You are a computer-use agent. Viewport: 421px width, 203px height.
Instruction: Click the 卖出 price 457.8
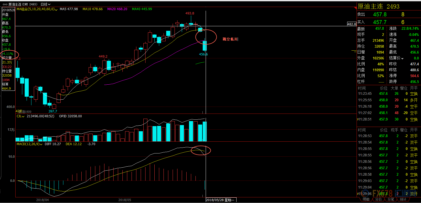click(380, 14)
